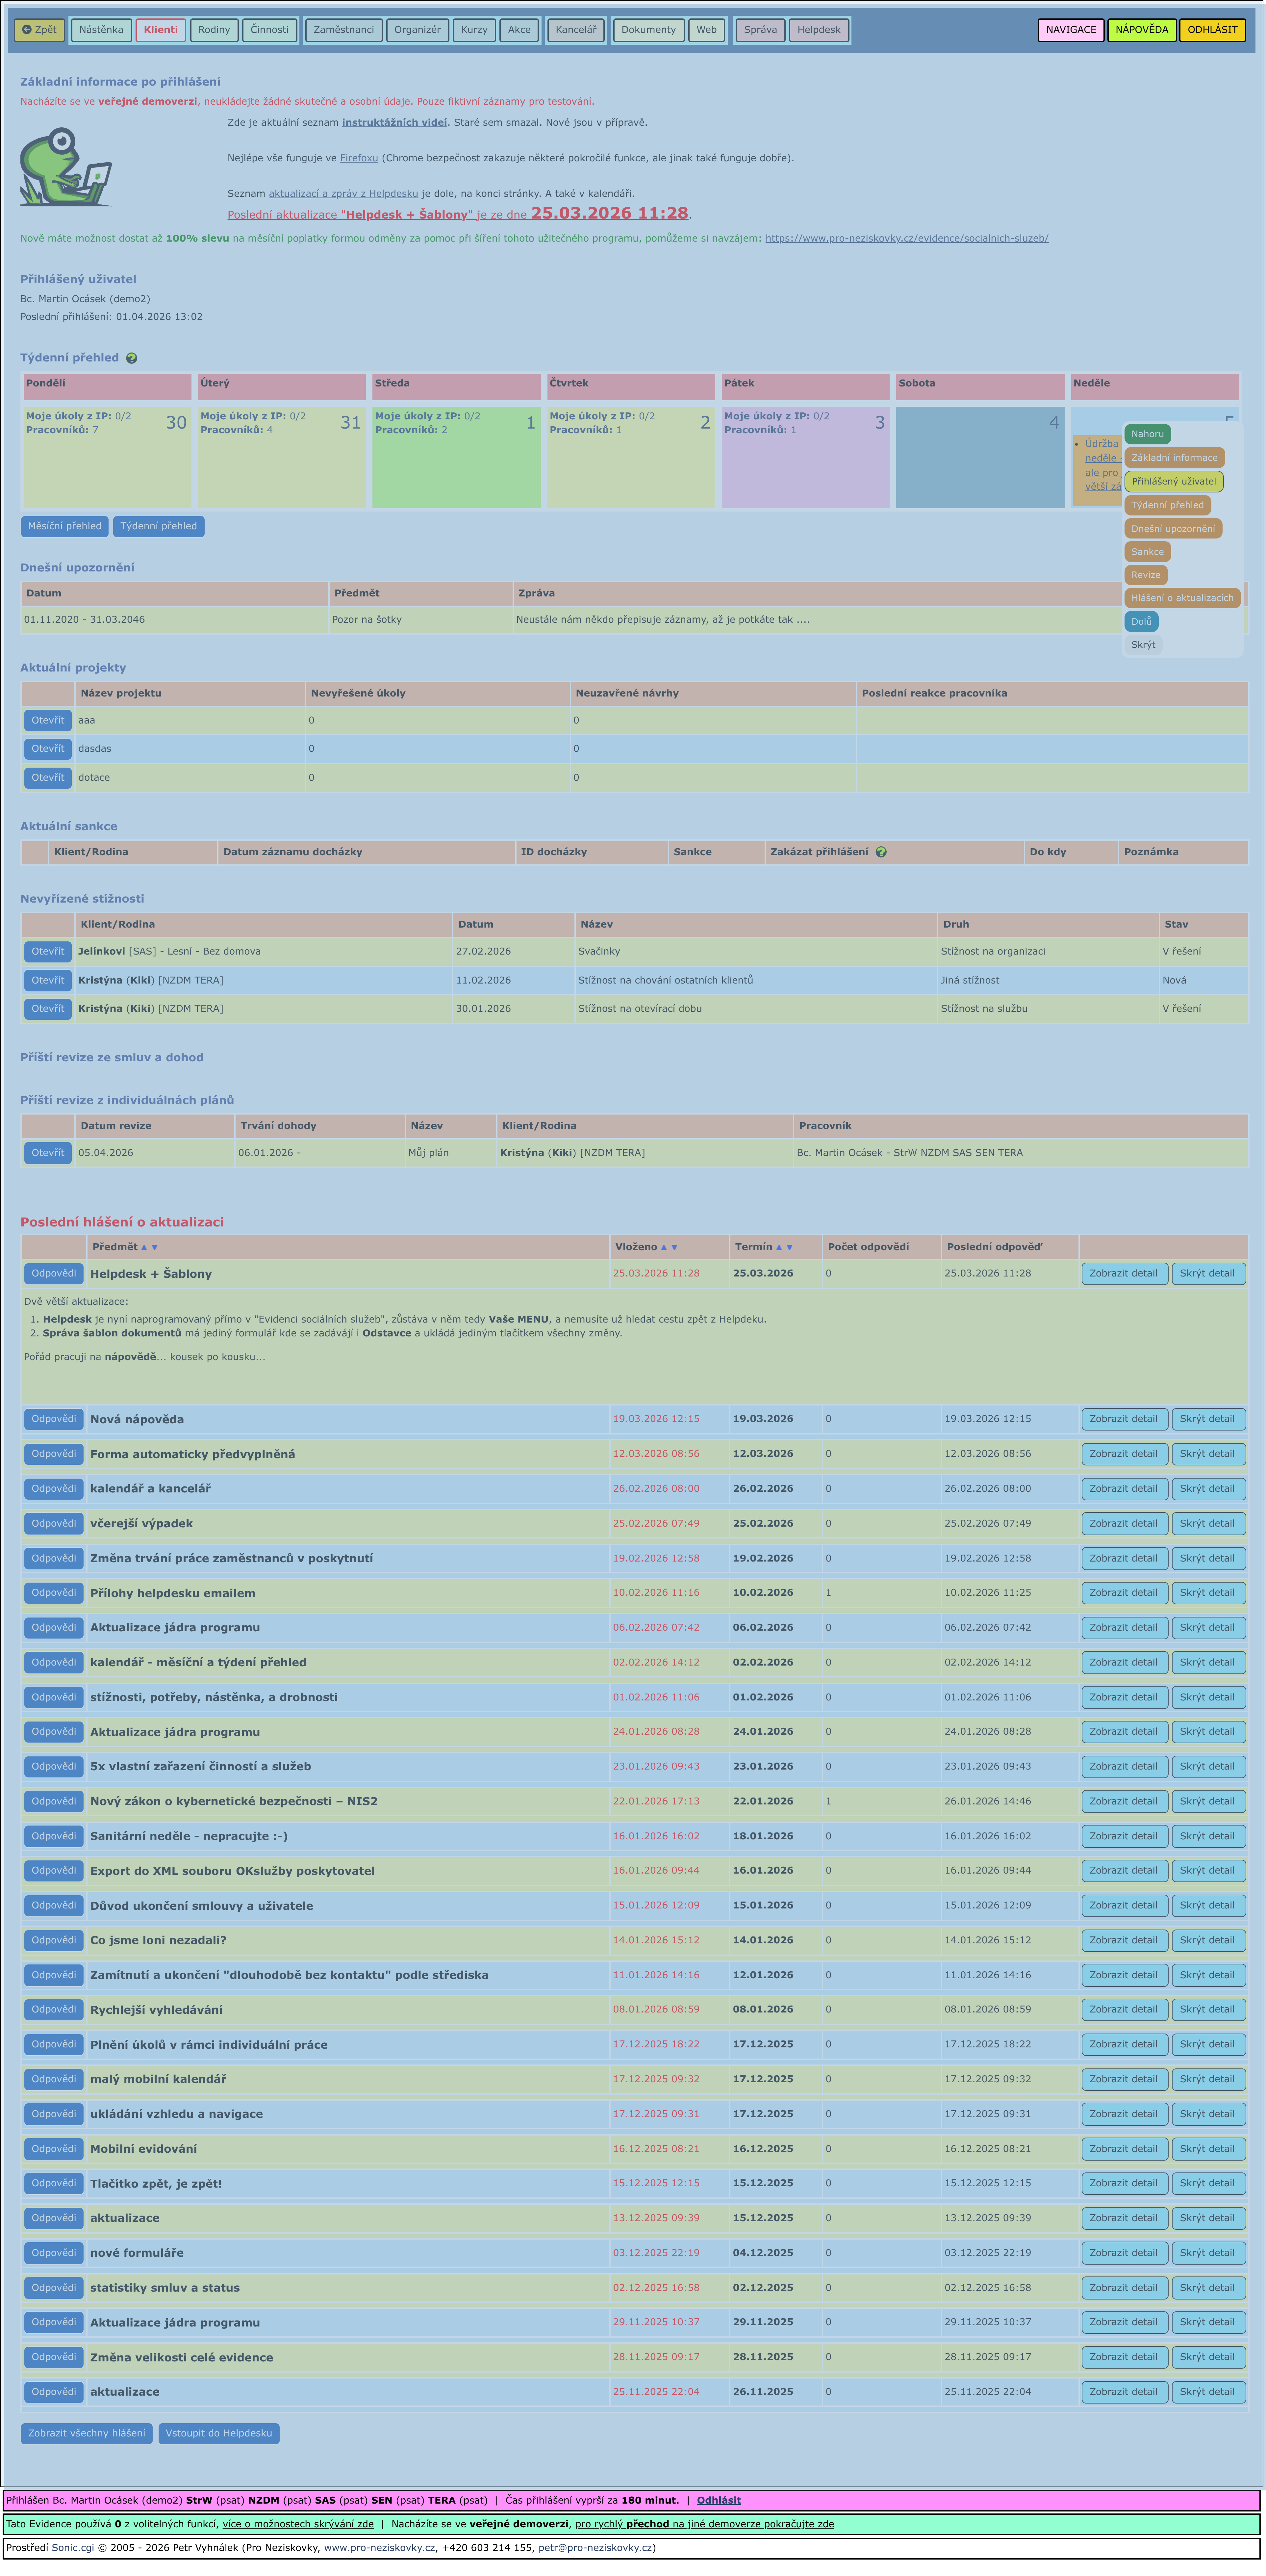Select the Činnosti tab
1266x2576 pixels.
[x=270, y=30]
